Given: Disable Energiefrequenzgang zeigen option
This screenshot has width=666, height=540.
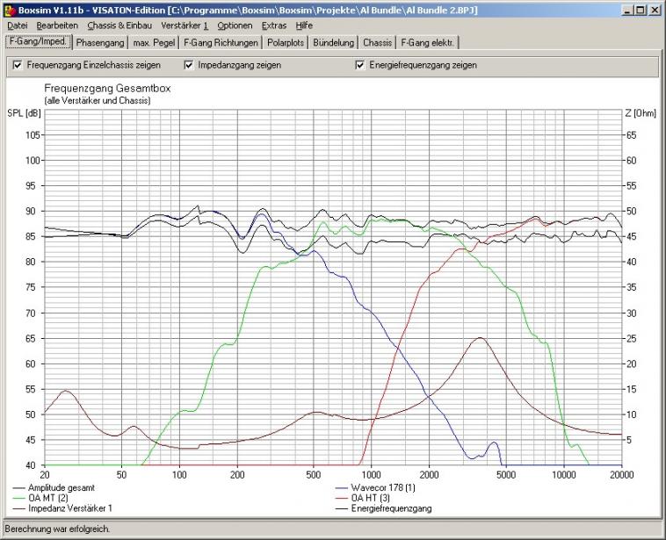Looking at the screenshot, I should [360, 65].
